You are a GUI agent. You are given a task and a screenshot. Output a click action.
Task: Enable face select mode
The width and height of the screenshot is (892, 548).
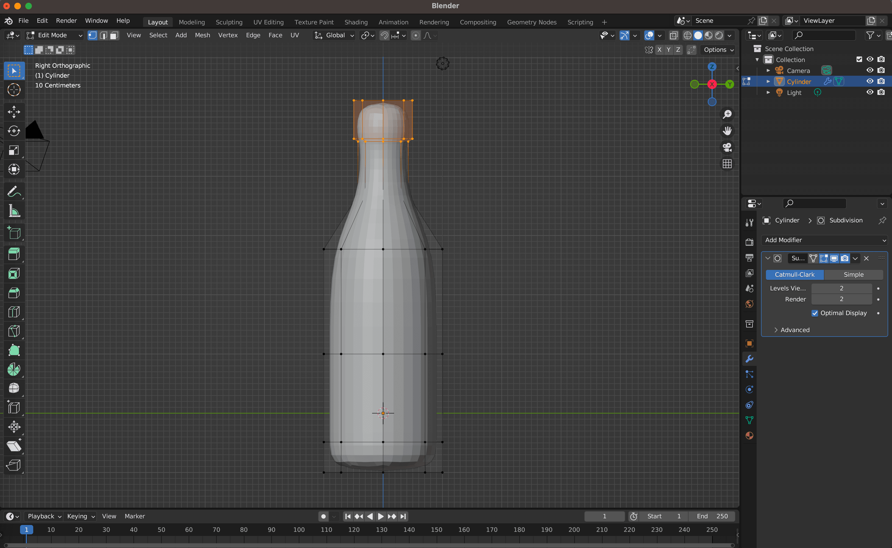tap(114, 35)
